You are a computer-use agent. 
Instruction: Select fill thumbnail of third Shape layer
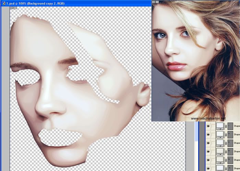pos(220,143)
